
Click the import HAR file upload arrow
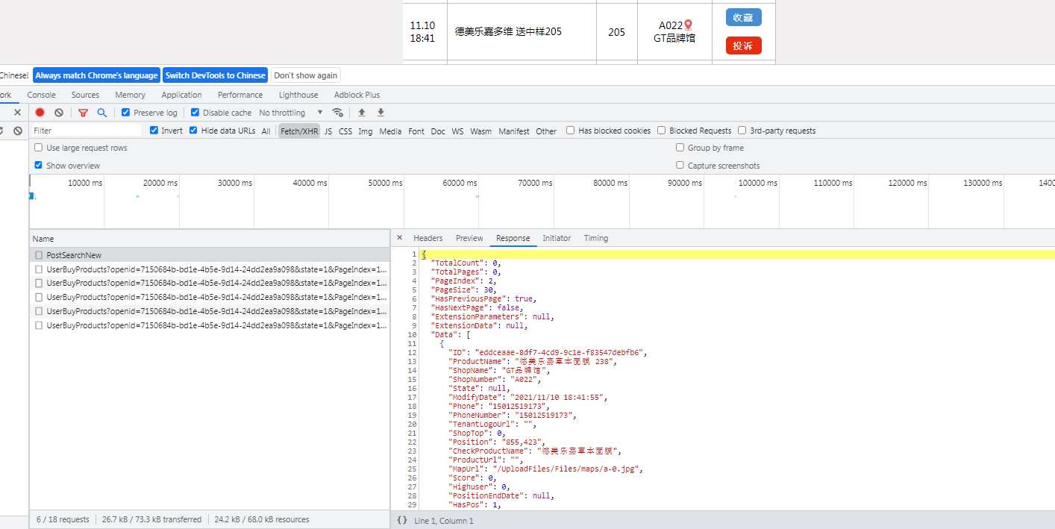[362, 113]
